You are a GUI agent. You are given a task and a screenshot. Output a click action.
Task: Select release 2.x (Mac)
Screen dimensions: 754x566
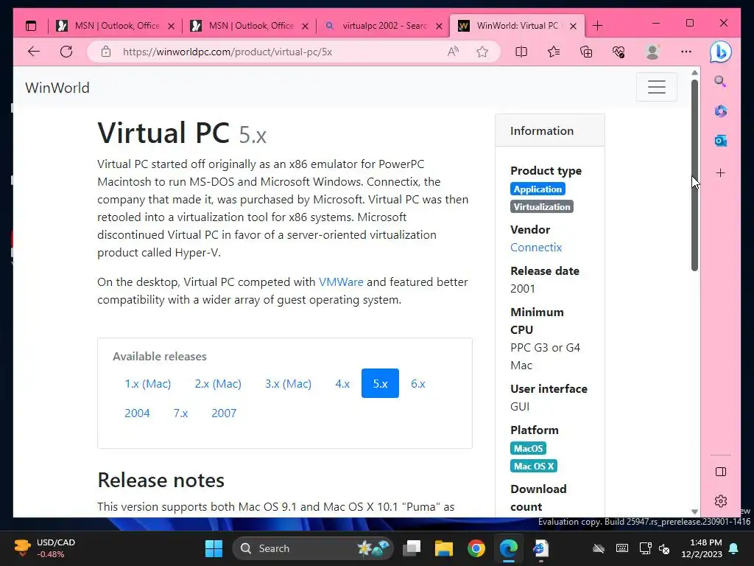pos(218,383)
